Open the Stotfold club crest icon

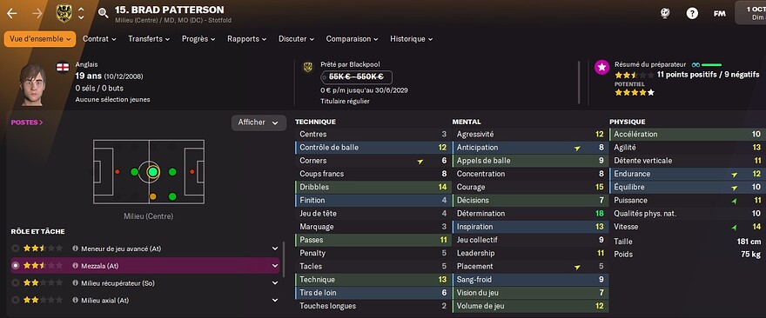[64, 13]
